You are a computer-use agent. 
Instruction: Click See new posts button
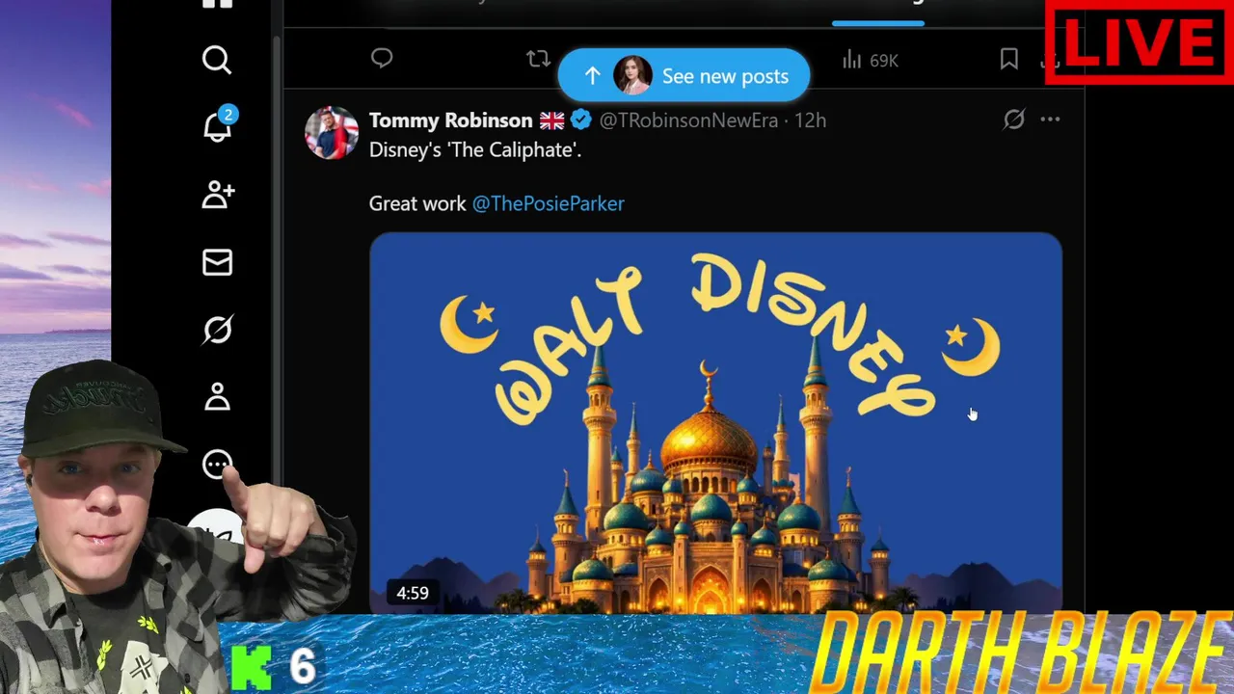click(x=684, y=76)
